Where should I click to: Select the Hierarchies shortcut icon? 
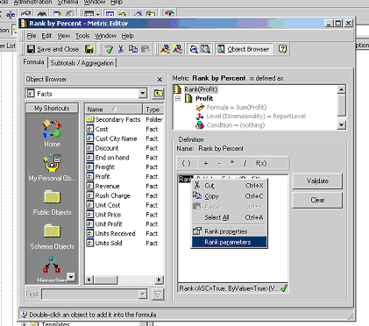(x=52, y=269)
